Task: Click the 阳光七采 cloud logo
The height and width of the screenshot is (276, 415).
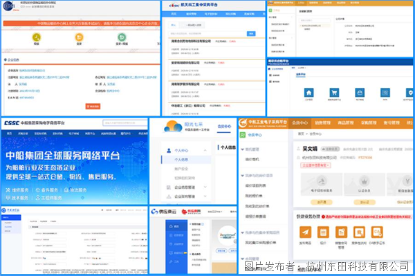Action: [x=173, y=126]
